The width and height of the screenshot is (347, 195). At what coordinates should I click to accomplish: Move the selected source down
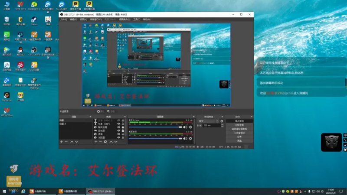[116, 142]
